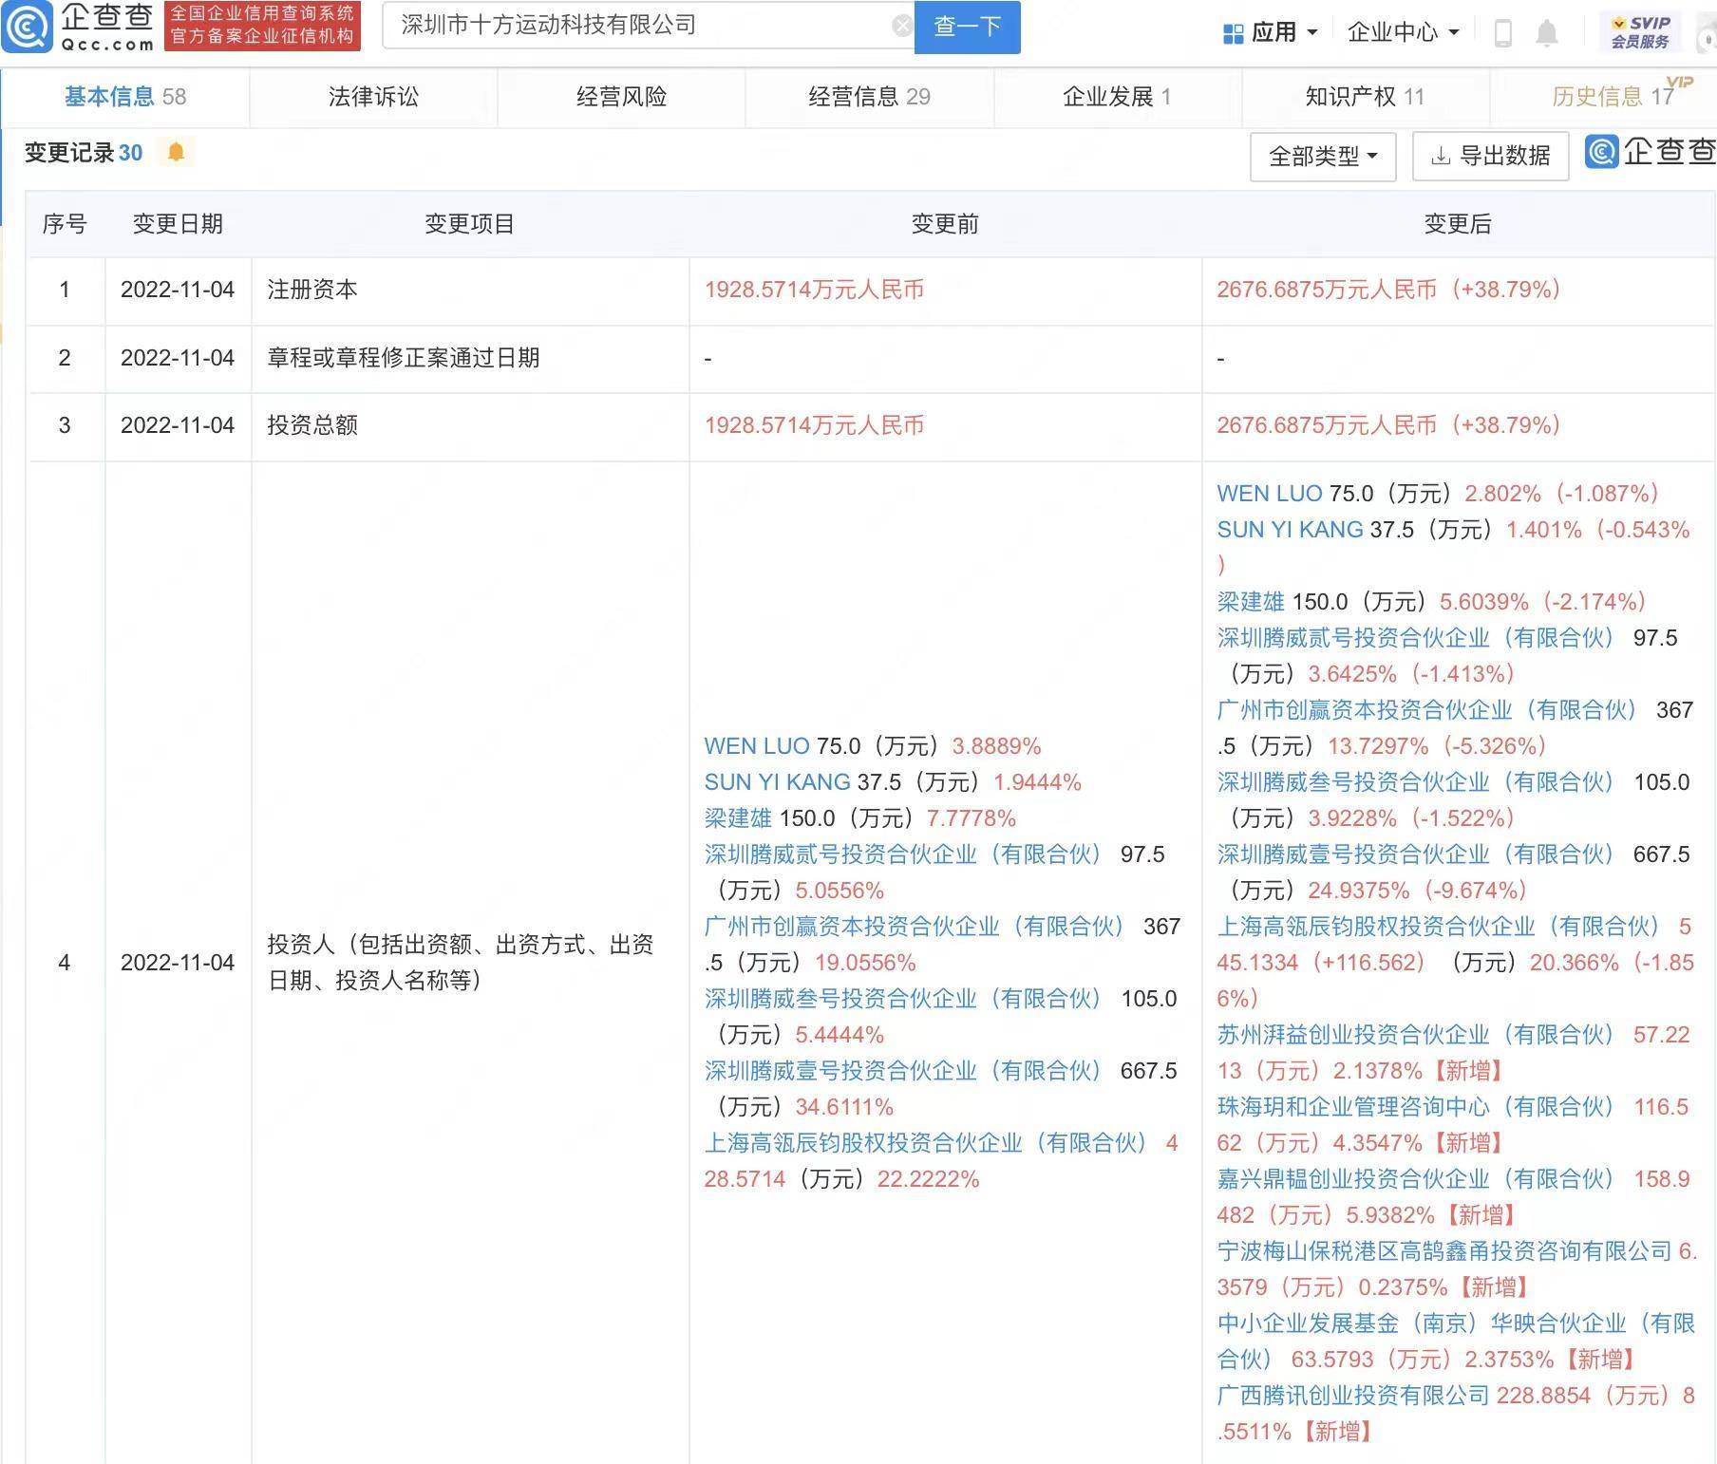
Task: Open 深圳腾威贰号 link in 变更后 column
Action: pos(1415,638)
